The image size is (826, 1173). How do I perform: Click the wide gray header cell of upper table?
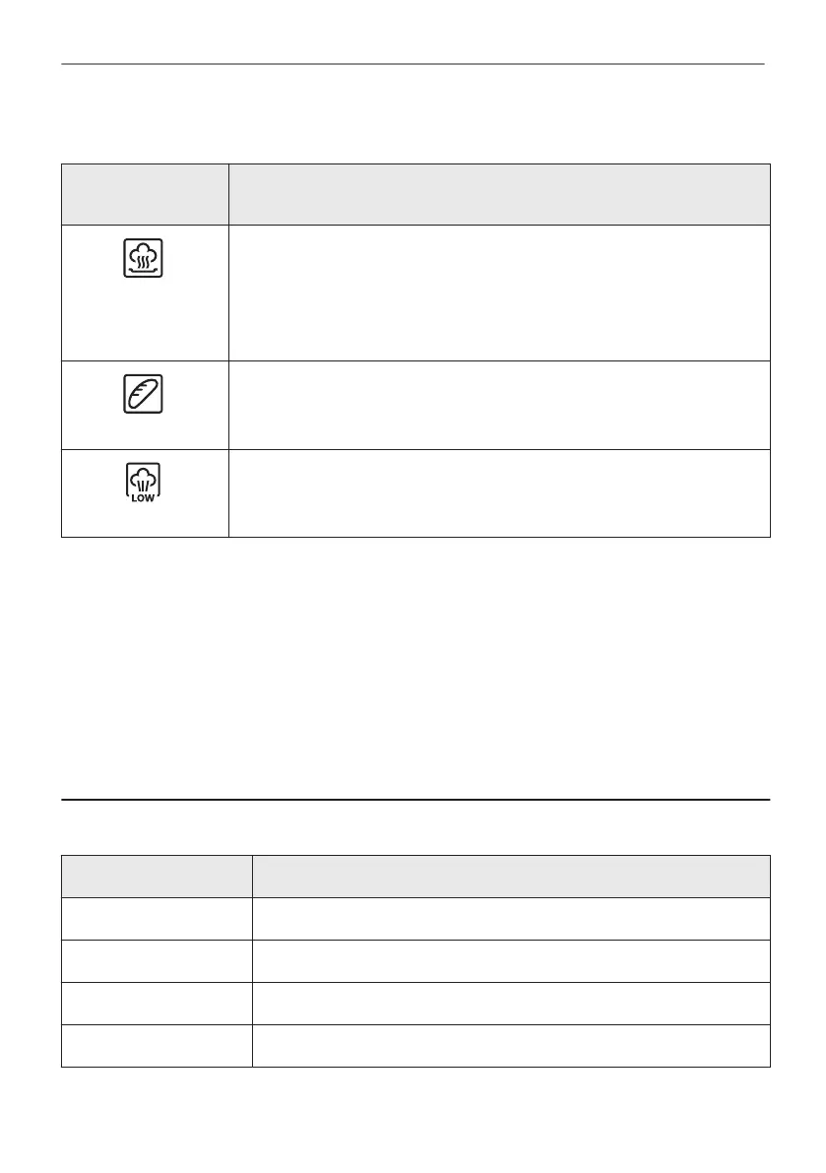498,194
